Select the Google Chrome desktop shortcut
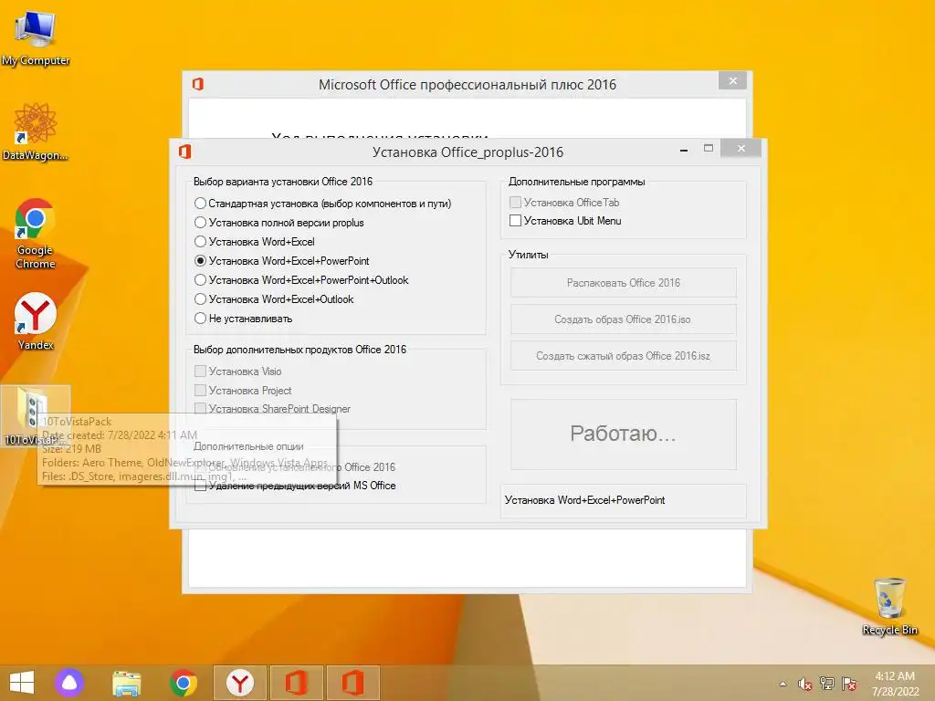Screen dimensions: 935x701 point(36,233)
